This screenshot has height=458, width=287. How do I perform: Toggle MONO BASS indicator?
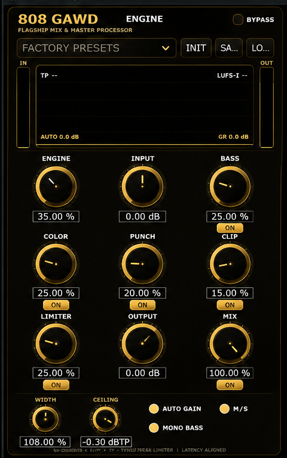click(154, 427)
